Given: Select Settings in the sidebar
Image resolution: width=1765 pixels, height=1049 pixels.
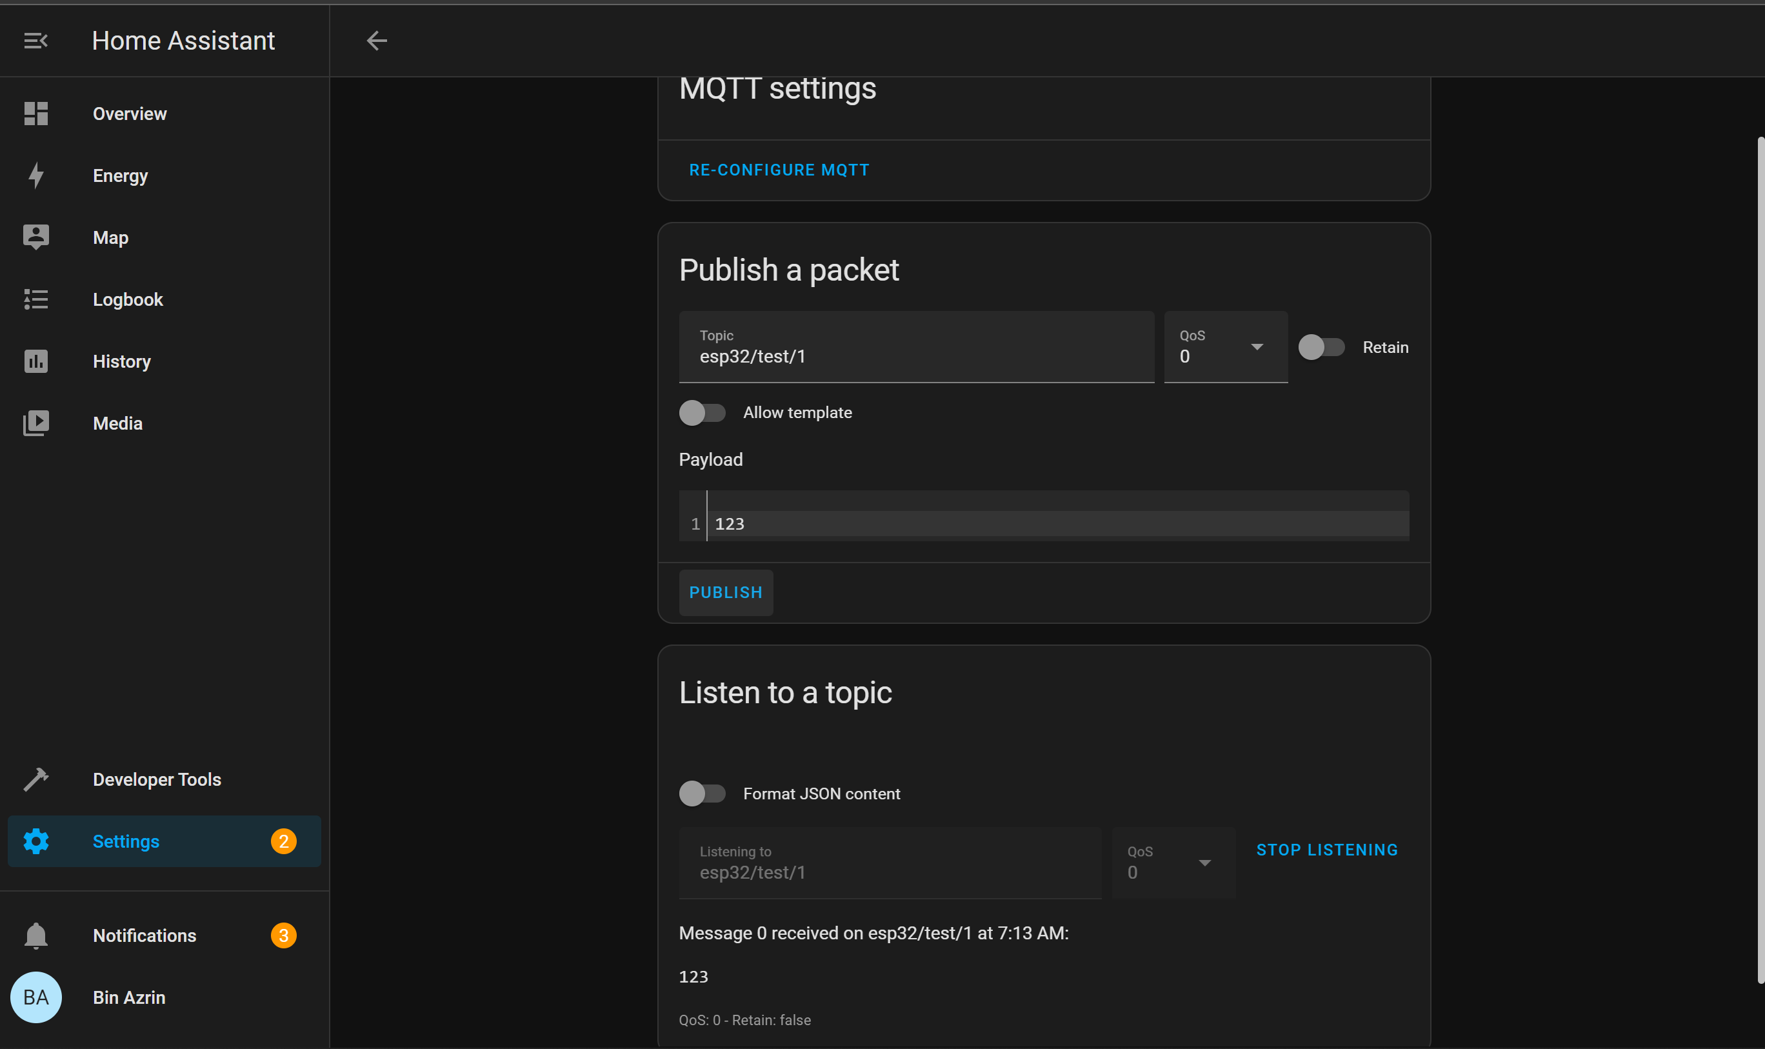Looking at the screenshot, I should pyautogui.click(x=126, y=841).
